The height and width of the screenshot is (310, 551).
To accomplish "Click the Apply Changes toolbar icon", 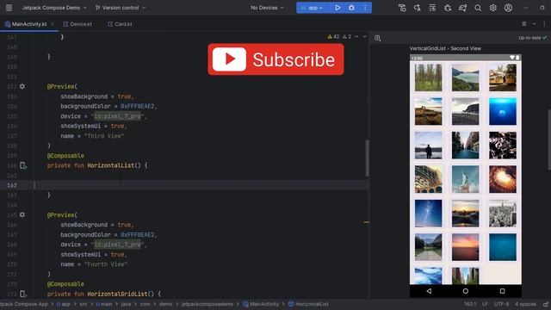I will tap(417, 8).
